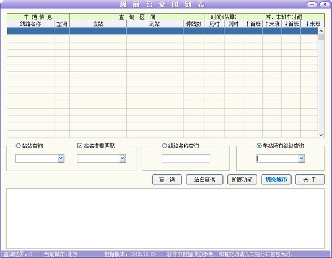Open 扩展功能 extended functions
Image resolution: width=332 pixels, height=258 pixels.
241,180
